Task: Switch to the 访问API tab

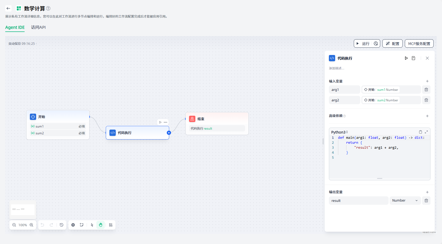Action: click(x=38, y=27)
